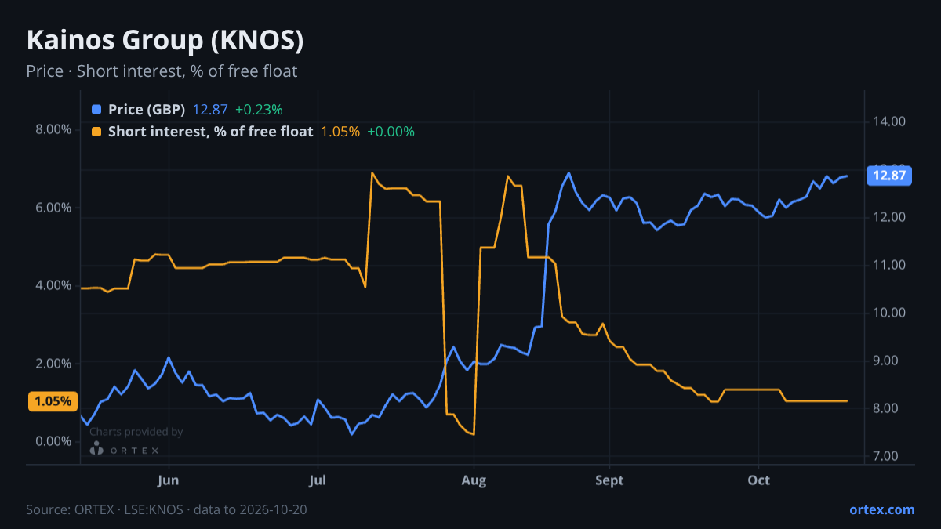The width and height of the screenshot is (941, 529).
Task: Click the 12.00 right axis label
Action: (888, 217)
